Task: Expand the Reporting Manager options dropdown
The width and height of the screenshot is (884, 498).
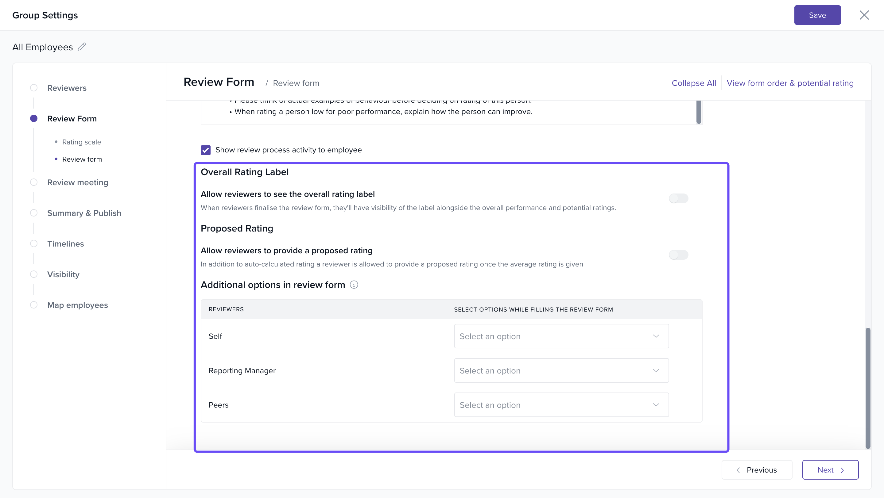Action: pos(561,370)
